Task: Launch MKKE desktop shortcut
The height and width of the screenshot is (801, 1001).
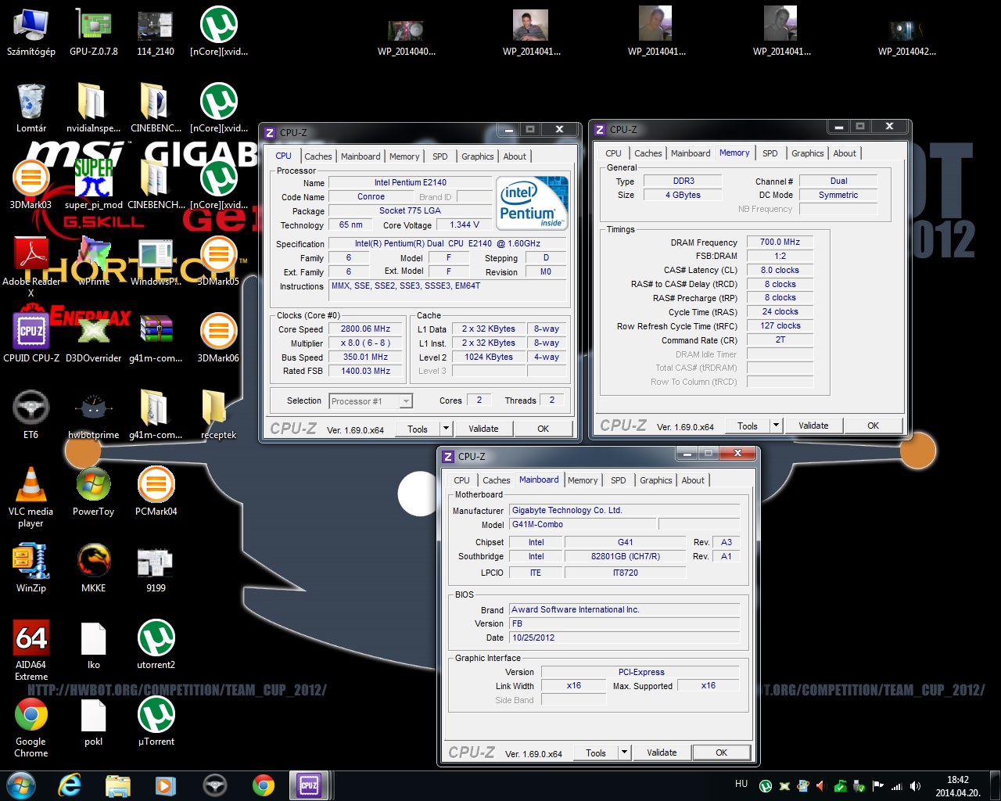Action: pyautogui.click(x=94, y=569)
